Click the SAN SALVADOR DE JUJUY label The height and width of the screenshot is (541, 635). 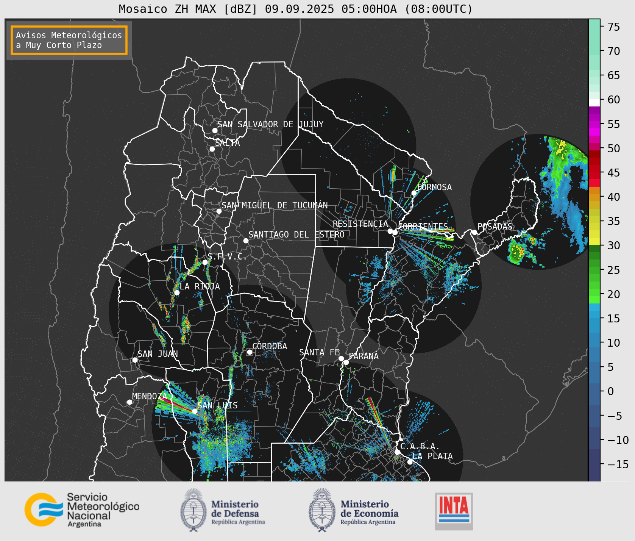click(270, 124)
